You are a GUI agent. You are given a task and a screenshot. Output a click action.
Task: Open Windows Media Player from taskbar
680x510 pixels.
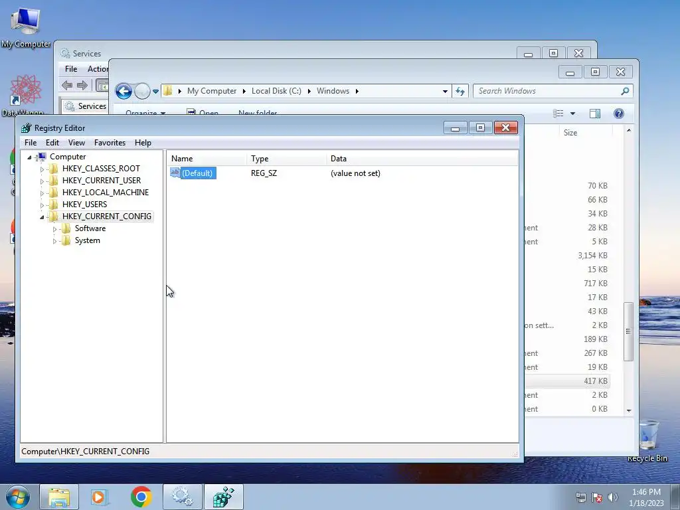pos(99,497)
